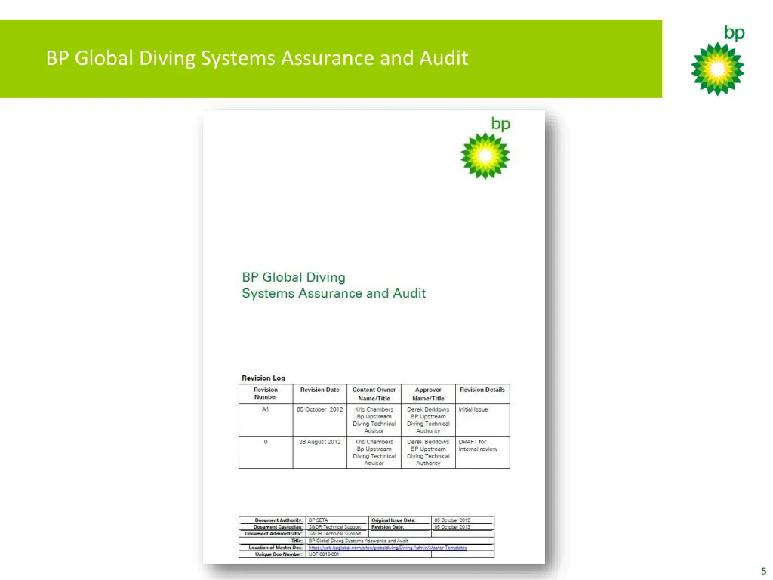Click the 'Revision Number' column header

[266, 393]
